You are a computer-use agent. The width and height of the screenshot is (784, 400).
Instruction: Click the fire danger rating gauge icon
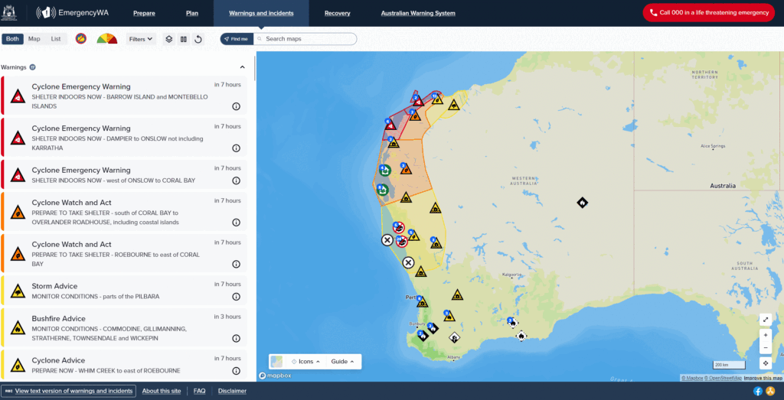point(108,39)
